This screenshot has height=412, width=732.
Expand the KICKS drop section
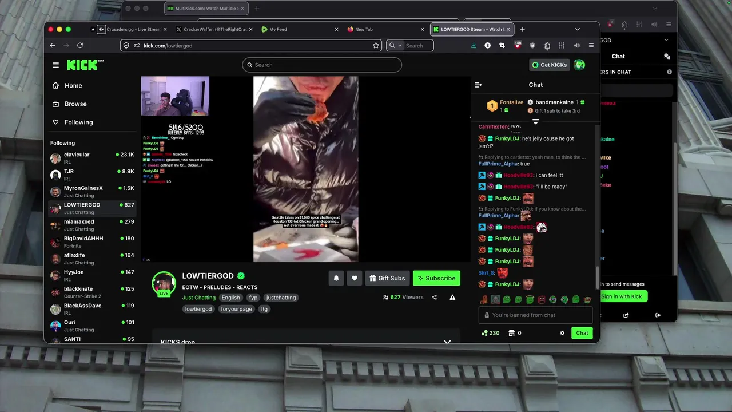(447, 342)
